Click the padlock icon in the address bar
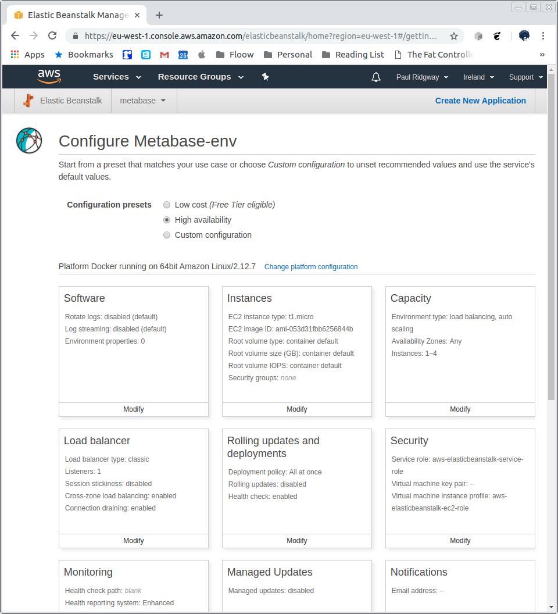558x614 pixels. click(75, 35)
